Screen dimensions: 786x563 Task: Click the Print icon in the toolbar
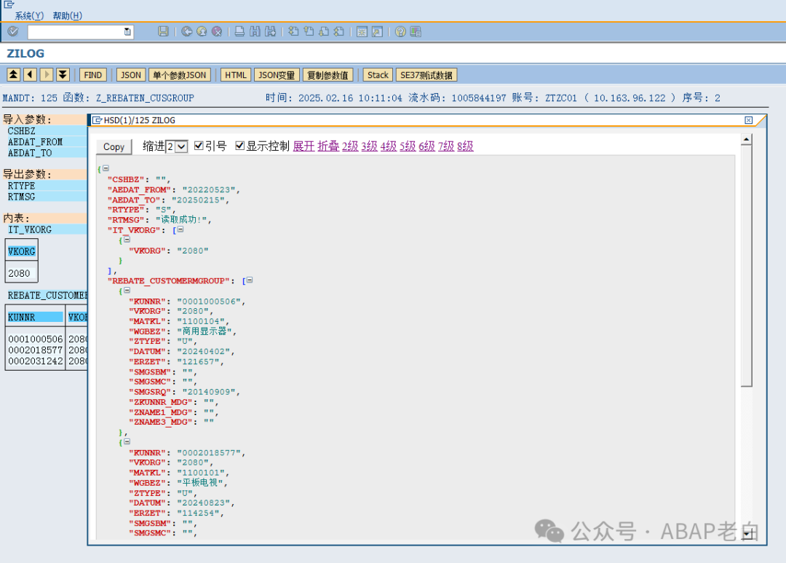click(x=239, y=31)
